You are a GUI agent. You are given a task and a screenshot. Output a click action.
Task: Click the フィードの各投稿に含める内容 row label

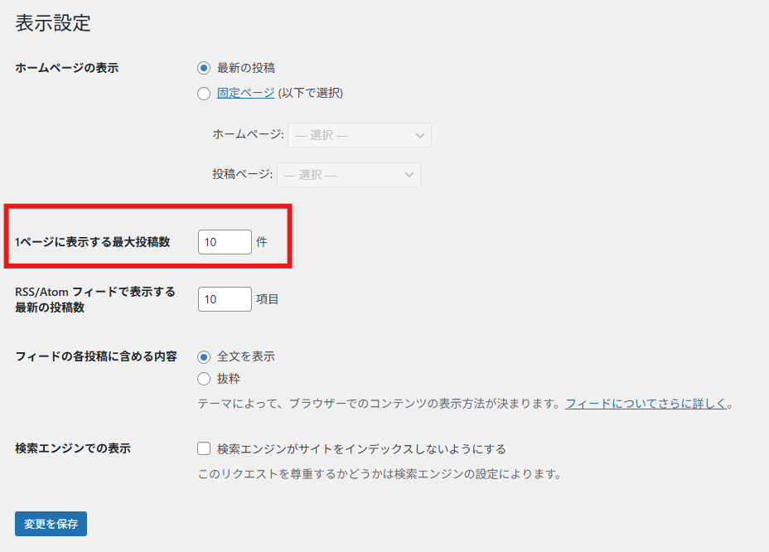coord(96,356)
